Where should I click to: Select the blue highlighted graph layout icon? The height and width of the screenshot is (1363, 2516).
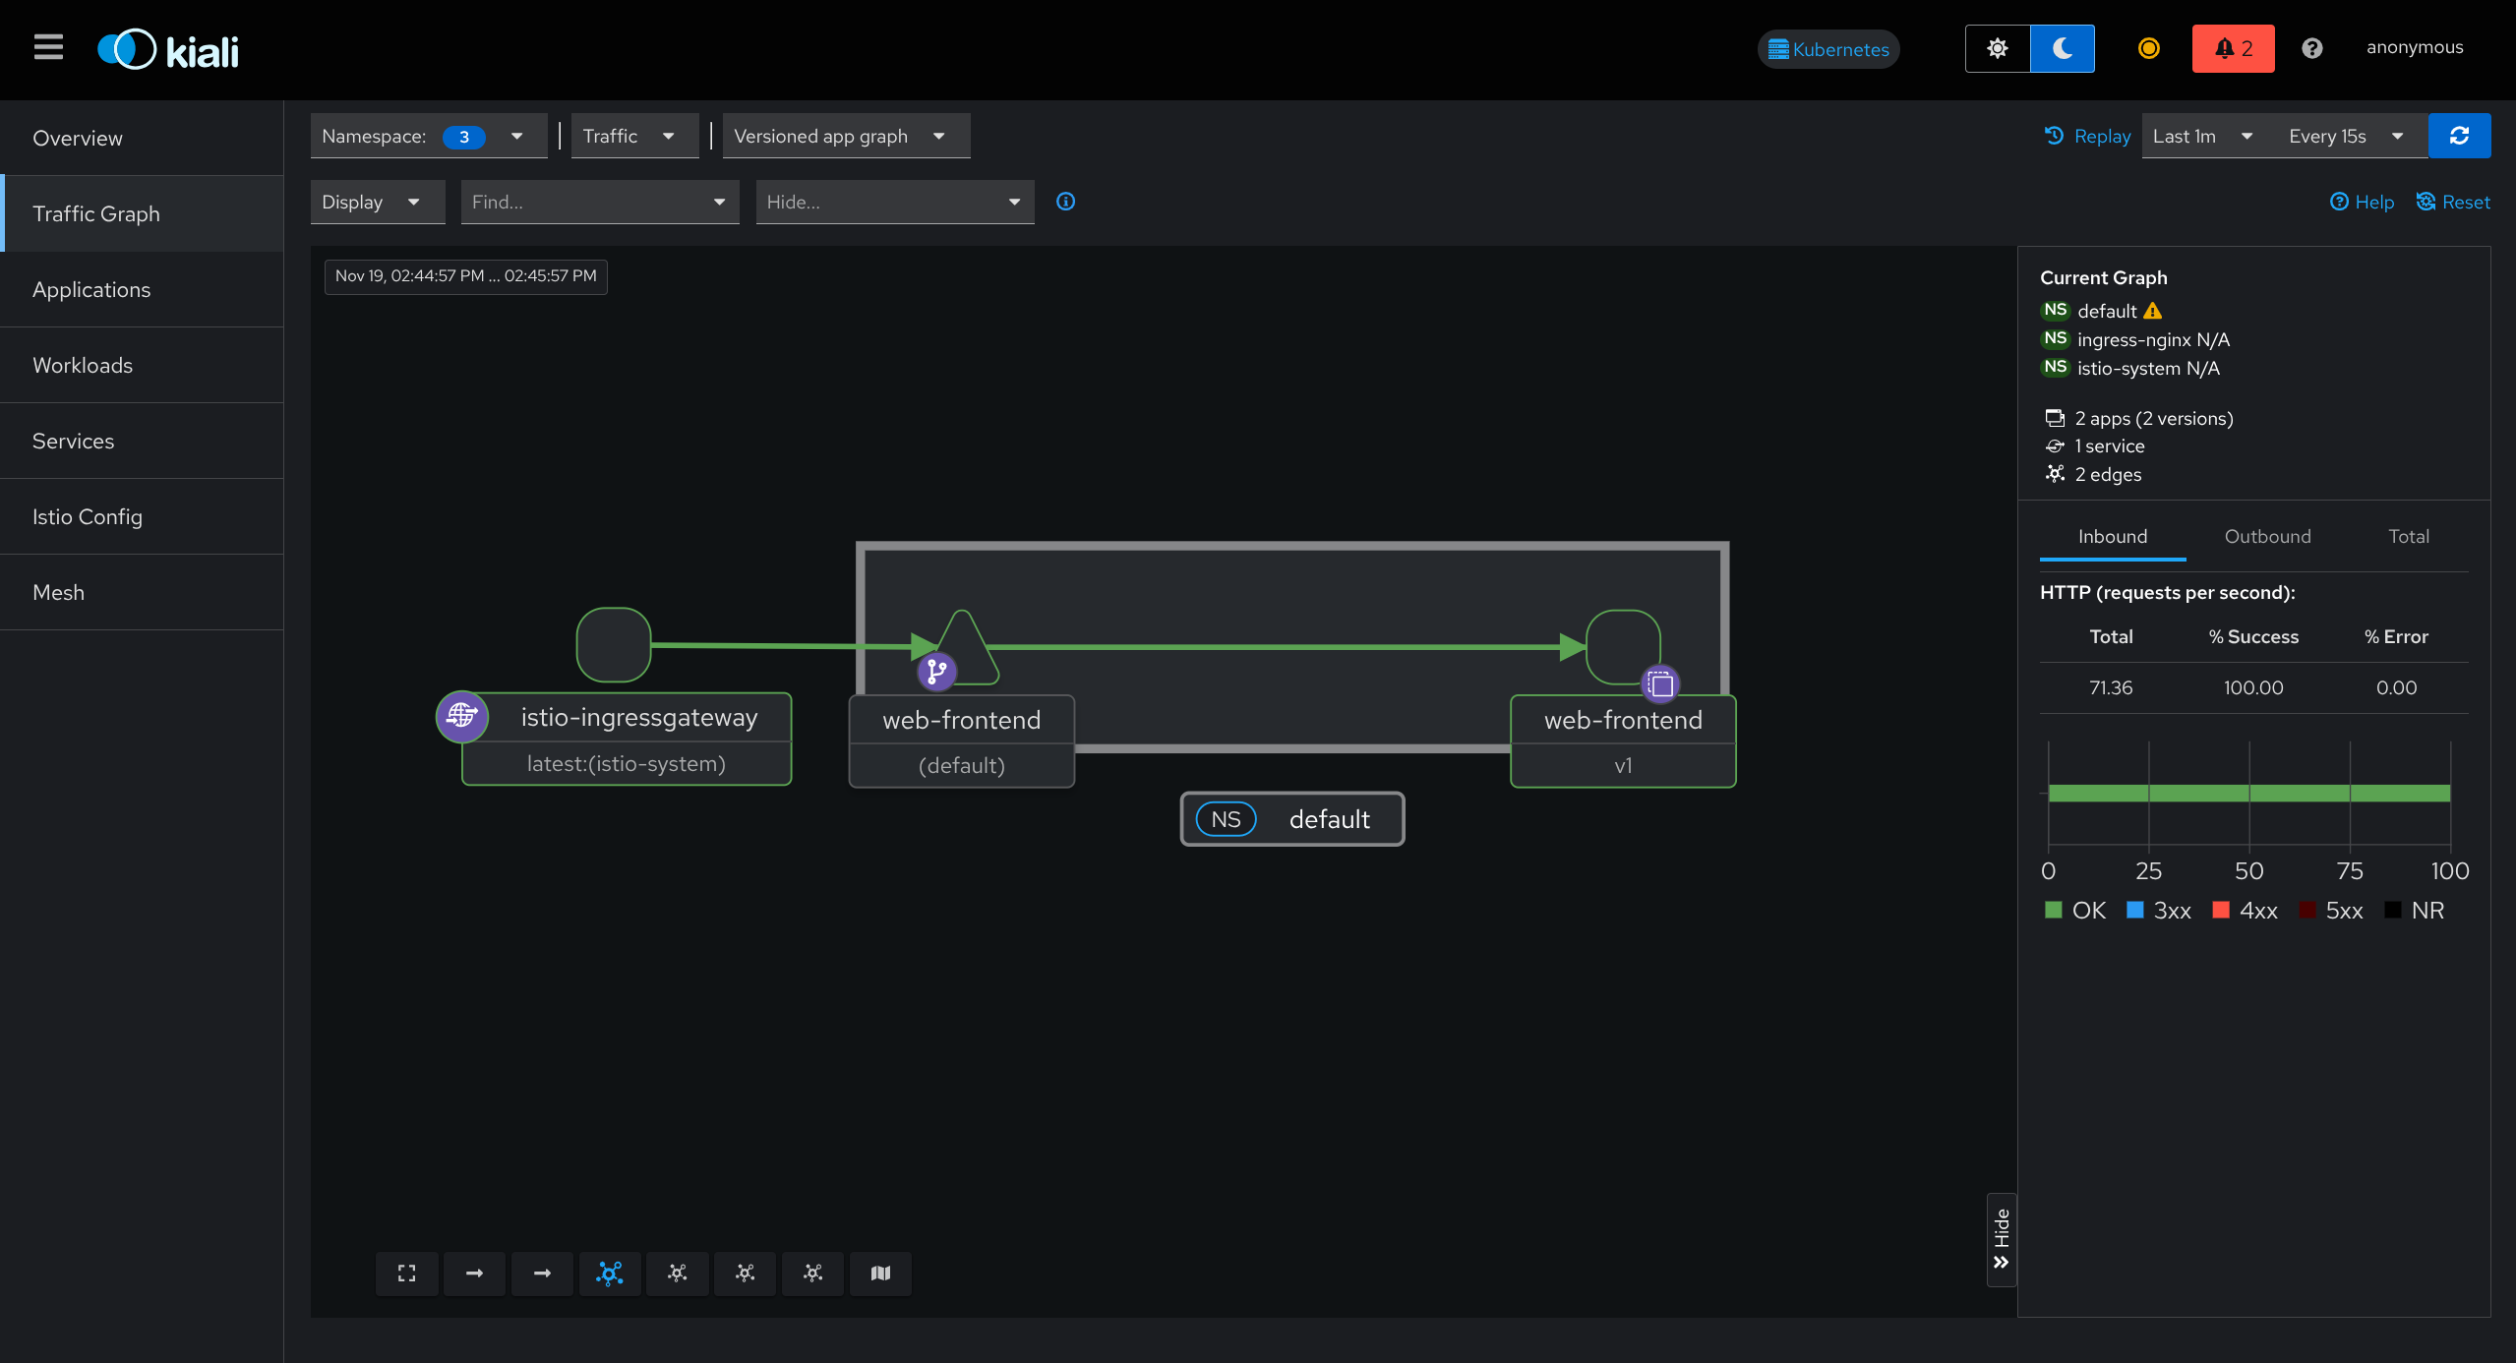click(610, 1274)
